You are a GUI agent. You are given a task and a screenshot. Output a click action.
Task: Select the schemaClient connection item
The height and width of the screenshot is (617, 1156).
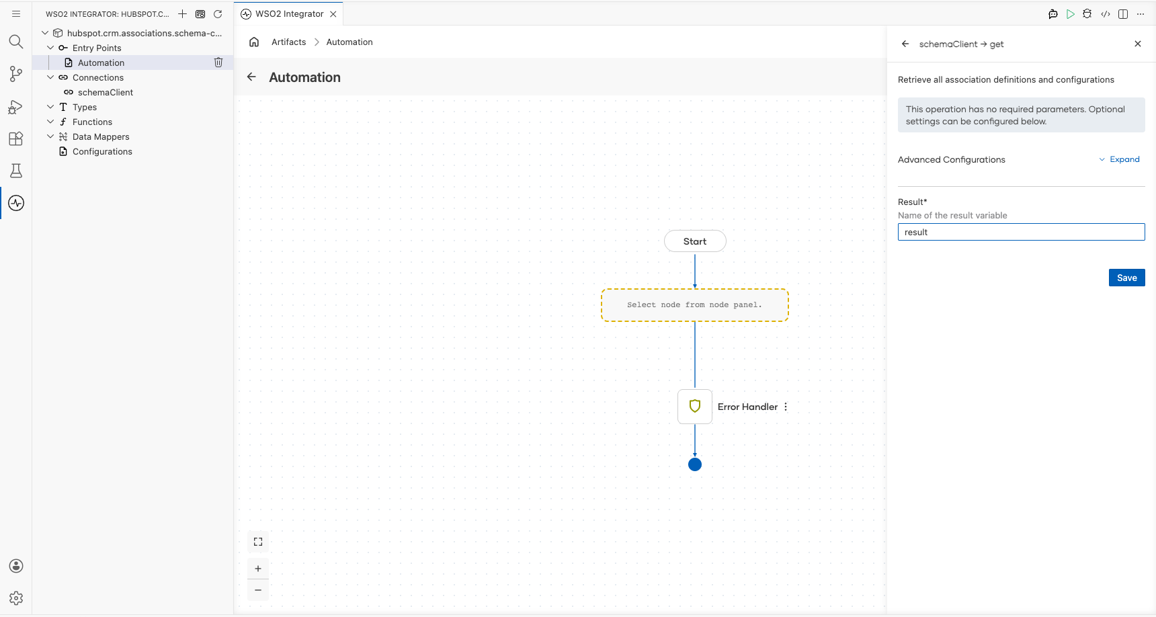pyautogui.click(x=105, y=92)
